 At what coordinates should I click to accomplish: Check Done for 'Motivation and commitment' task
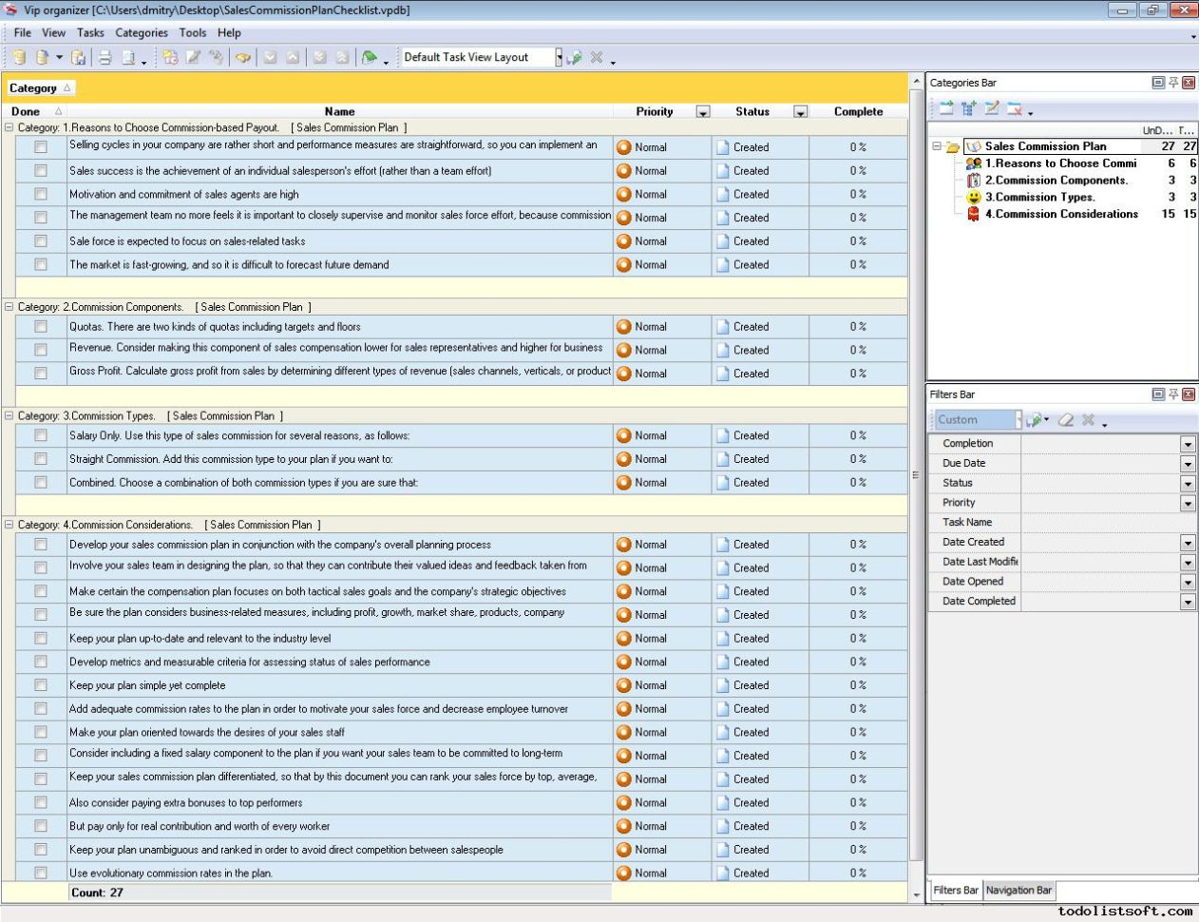[x=40, y=194]
